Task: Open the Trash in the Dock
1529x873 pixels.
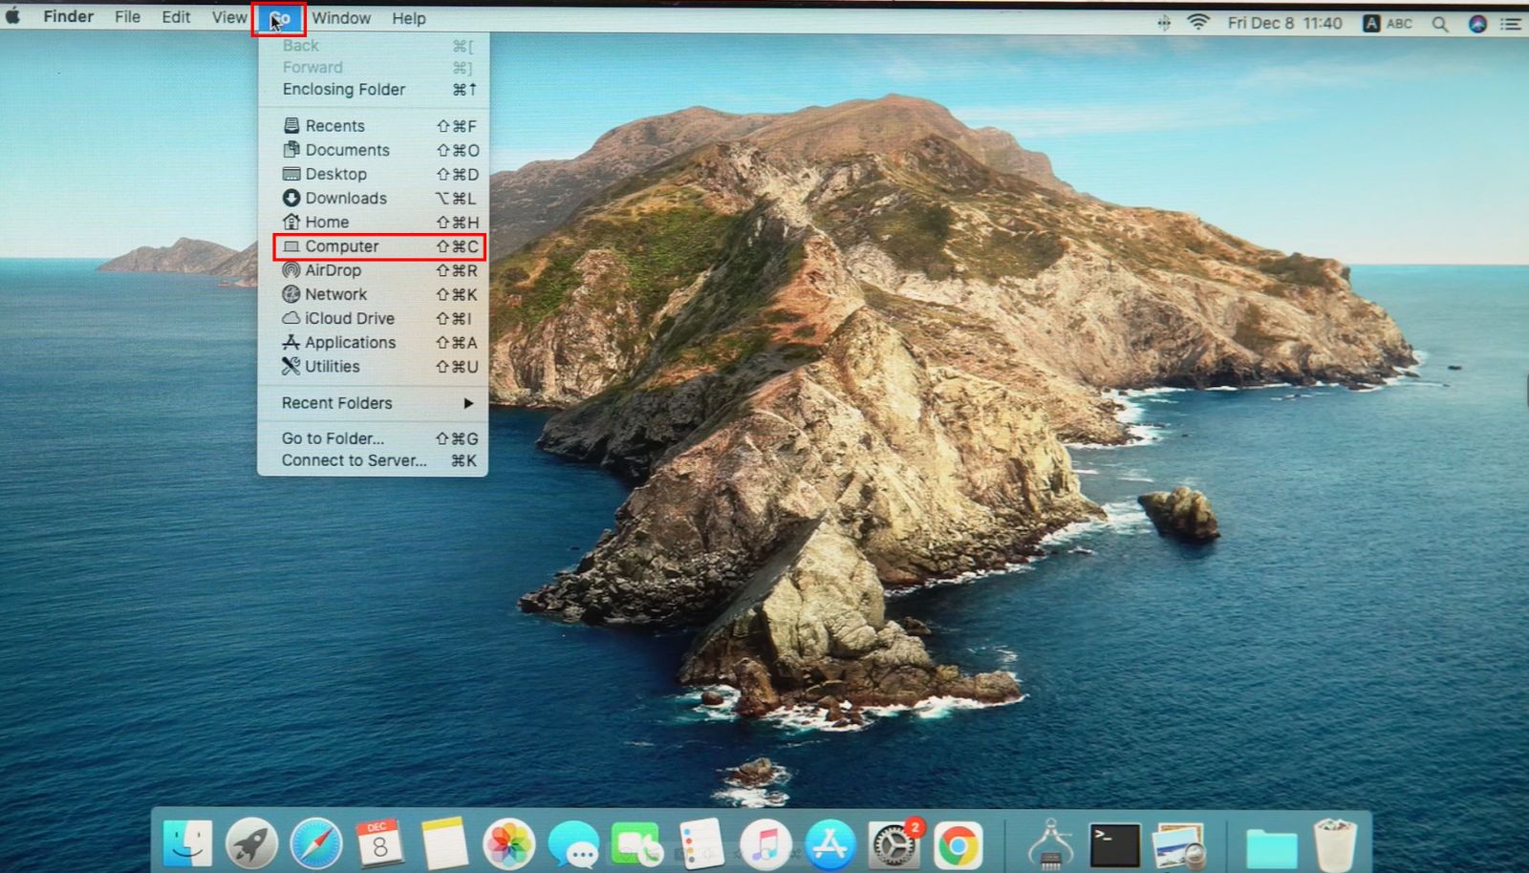Action: [x=1335, y=844]
